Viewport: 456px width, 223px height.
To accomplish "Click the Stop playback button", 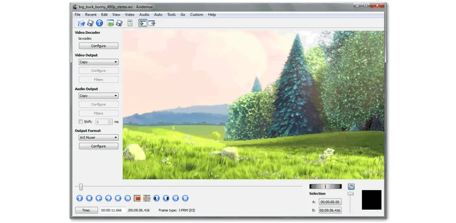I will pos(89,198).
